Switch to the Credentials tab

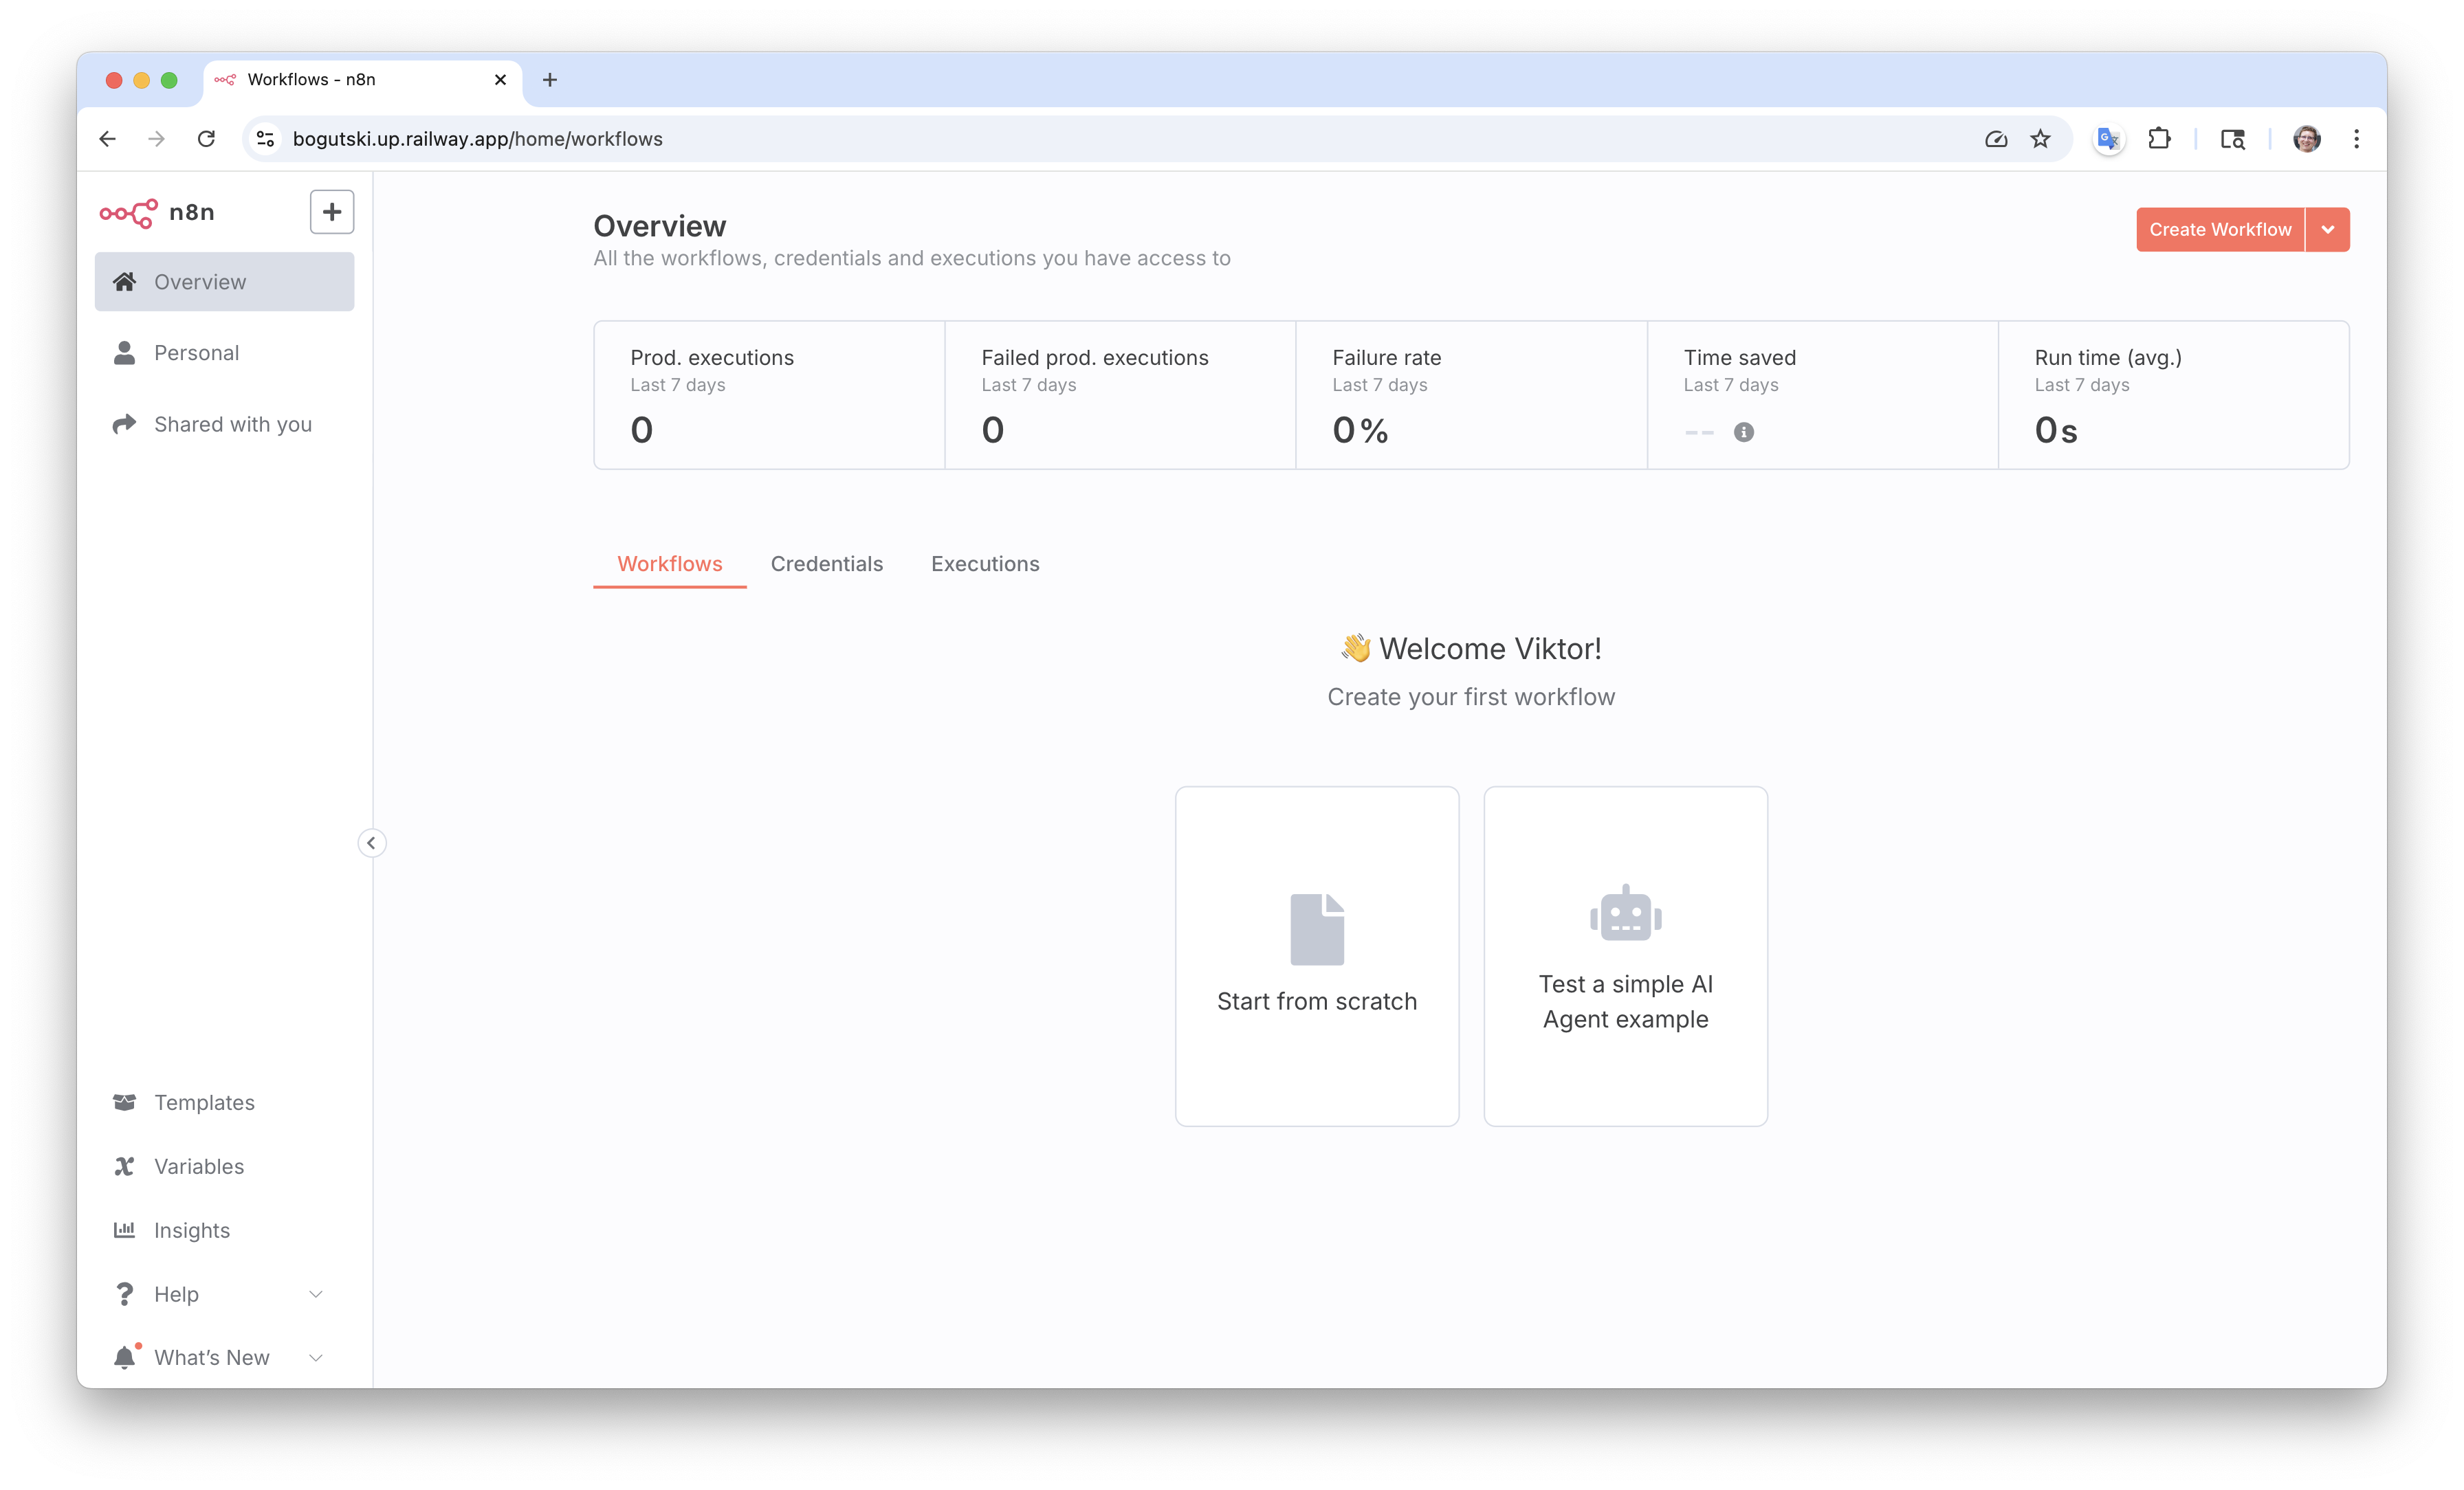826,564
